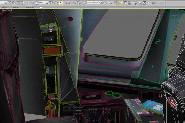Open the selection filter dropdown arrow
Image resolution: width=185 pixels, height=123 pixels.
click(x=6, y=2)
